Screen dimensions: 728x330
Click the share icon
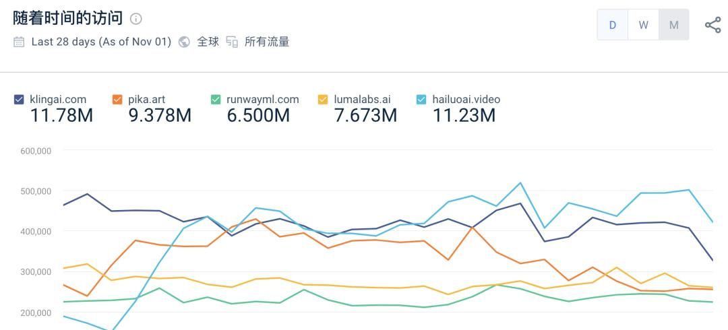[x=712, y=26]
